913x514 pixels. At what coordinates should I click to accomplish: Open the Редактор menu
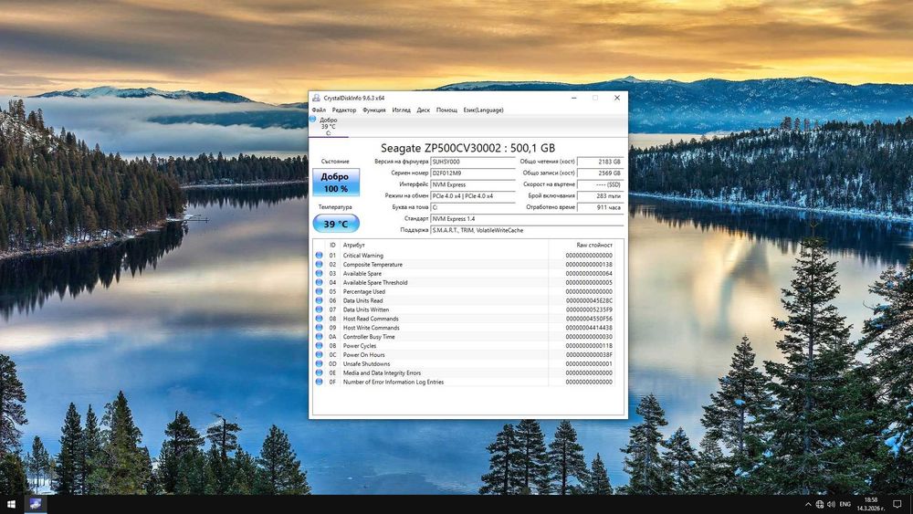click(x=344, y=110)
